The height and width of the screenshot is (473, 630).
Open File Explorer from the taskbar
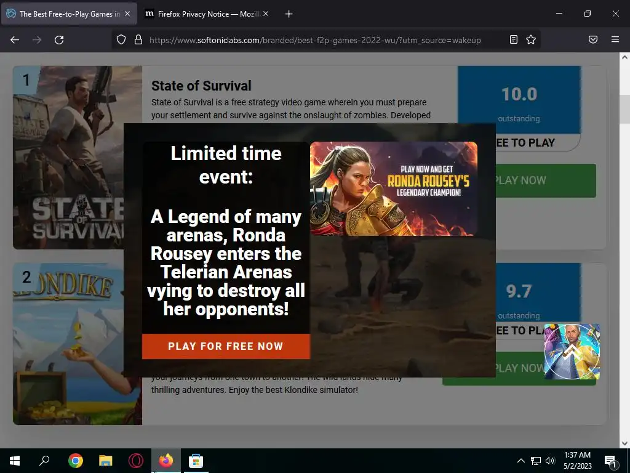[x=105, y=461]
